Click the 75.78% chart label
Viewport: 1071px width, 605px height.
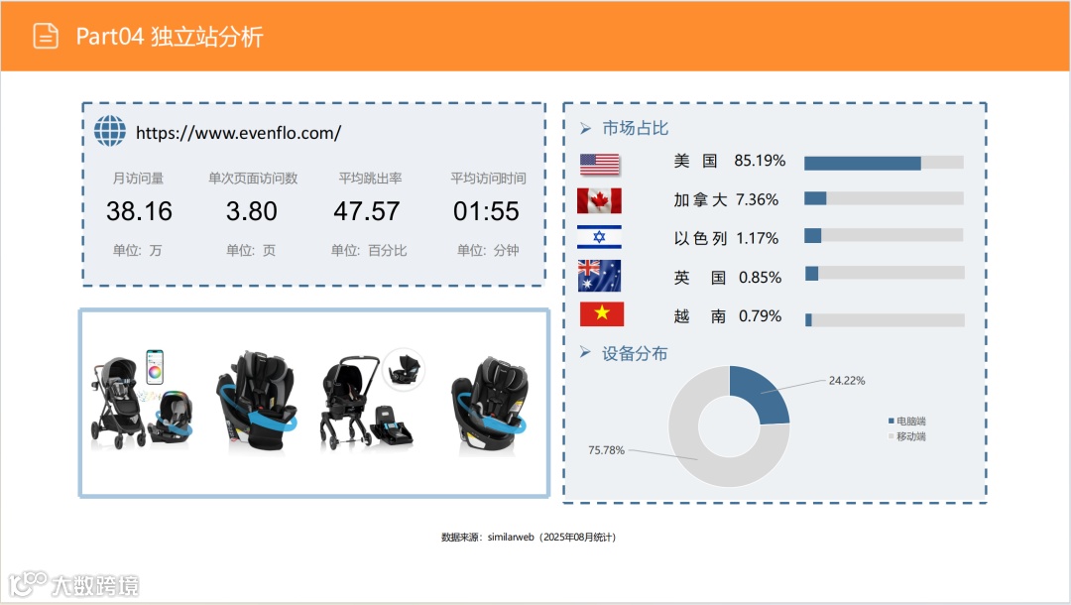tap(607, 450)
